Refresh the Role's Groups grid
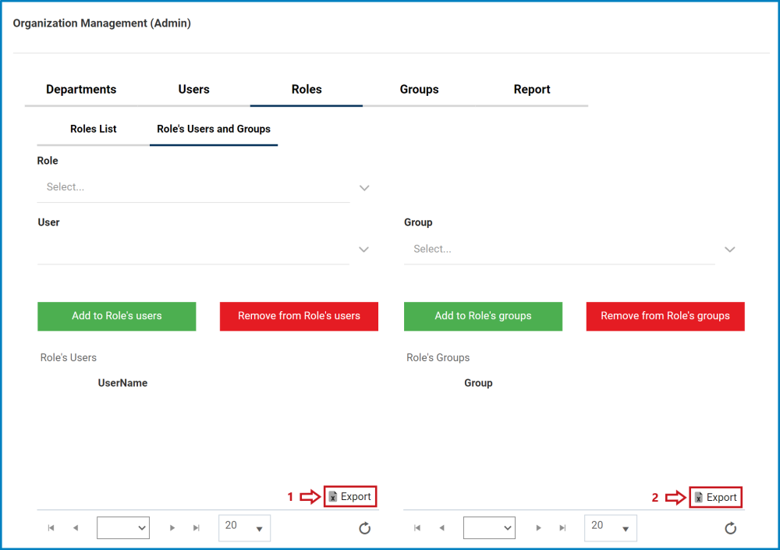 [x=730, y=528]
